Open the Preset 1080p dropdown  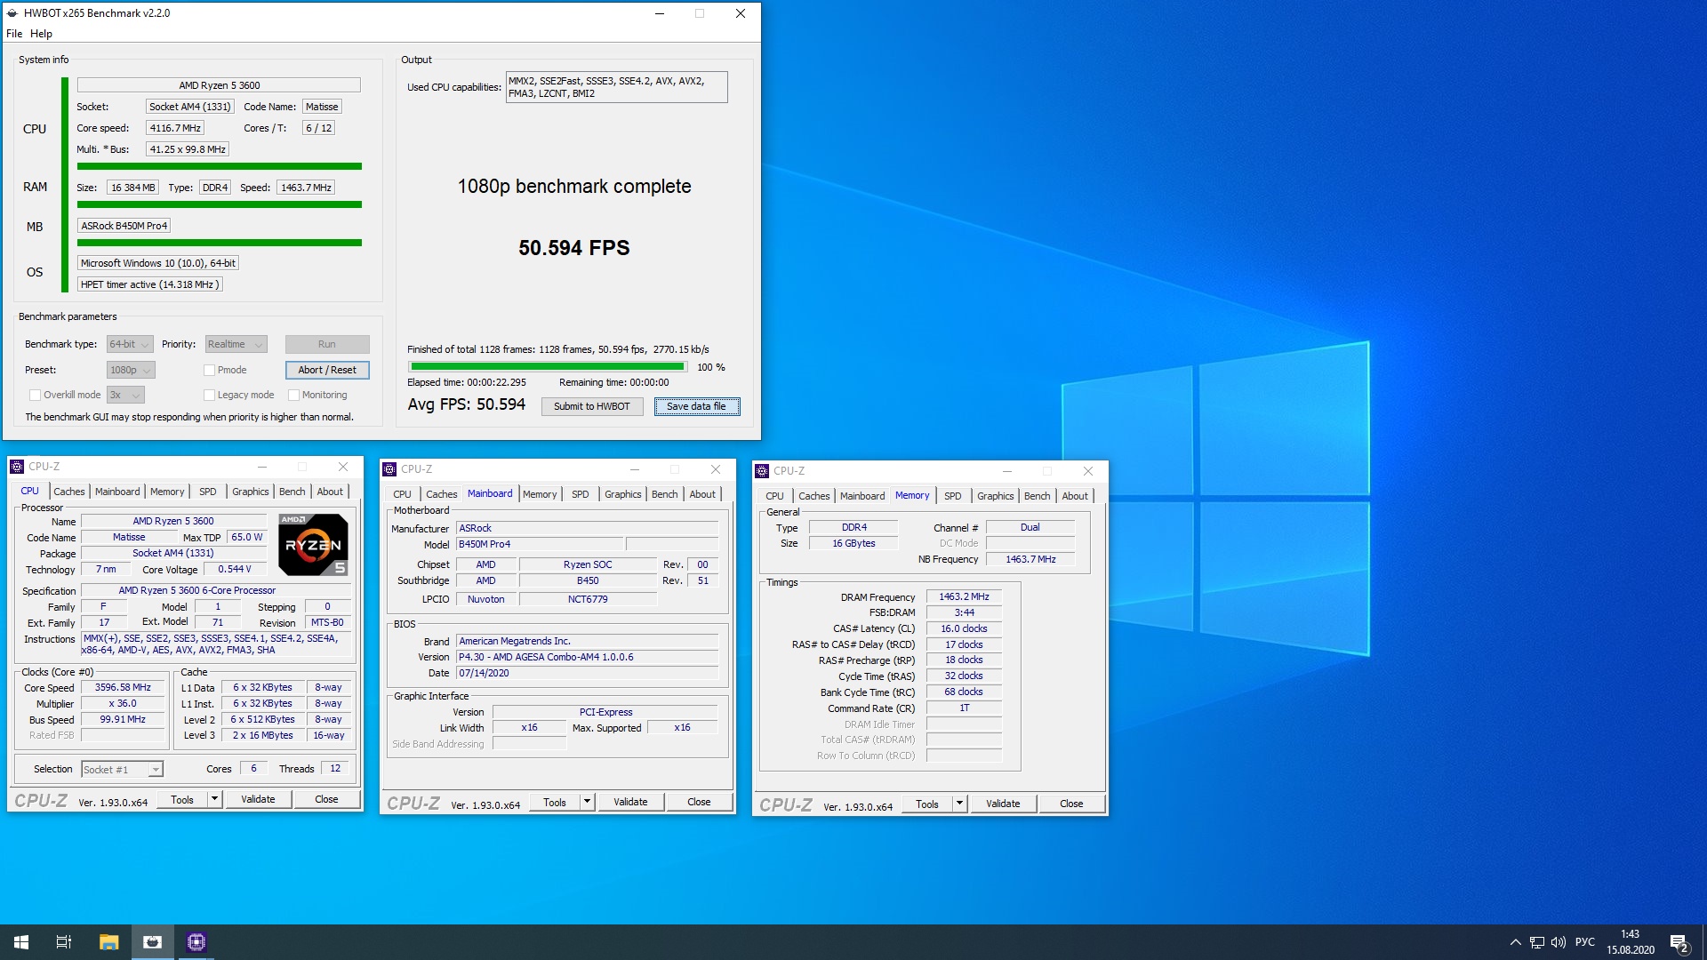point(131,371)
